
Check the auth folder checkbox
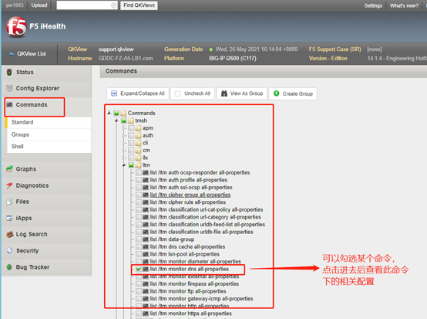click(x=131, y=135)
